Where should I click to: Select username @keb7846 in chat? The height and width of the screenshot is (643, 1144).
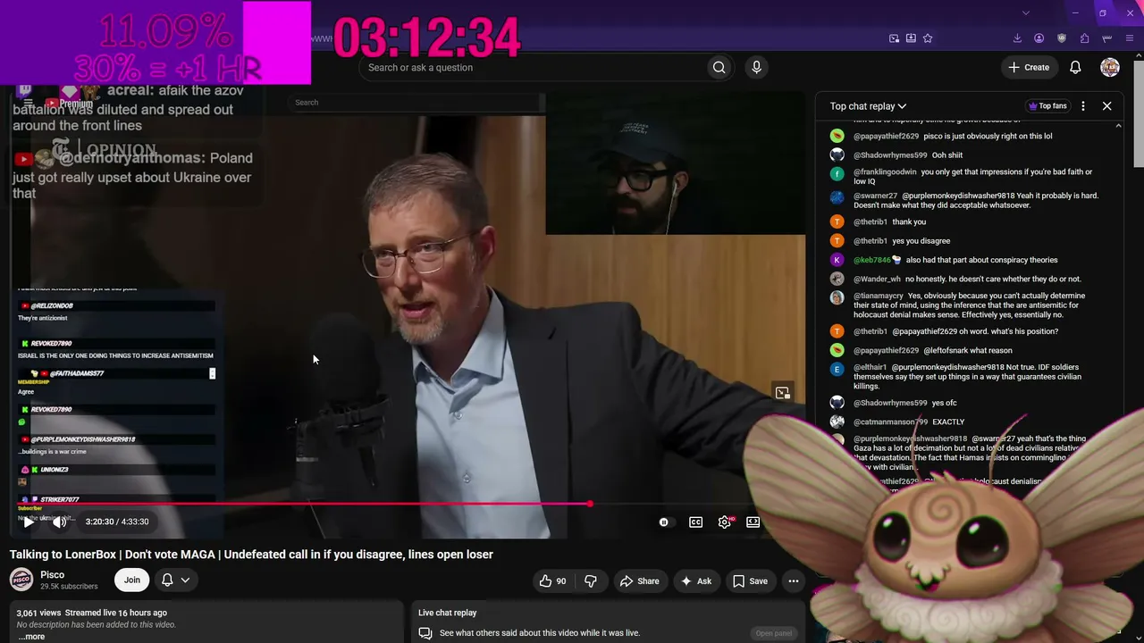(x=871, y=261)
